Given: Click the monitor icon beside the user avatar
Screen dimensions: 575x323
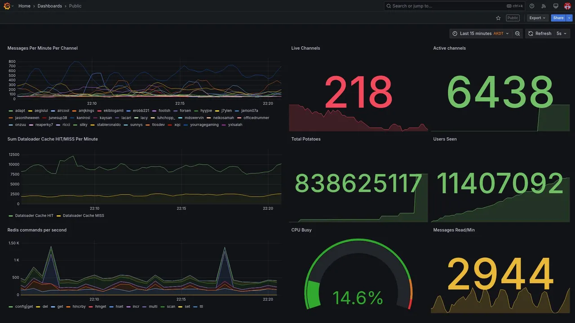Looking at the screenshot, I should 556,6.
